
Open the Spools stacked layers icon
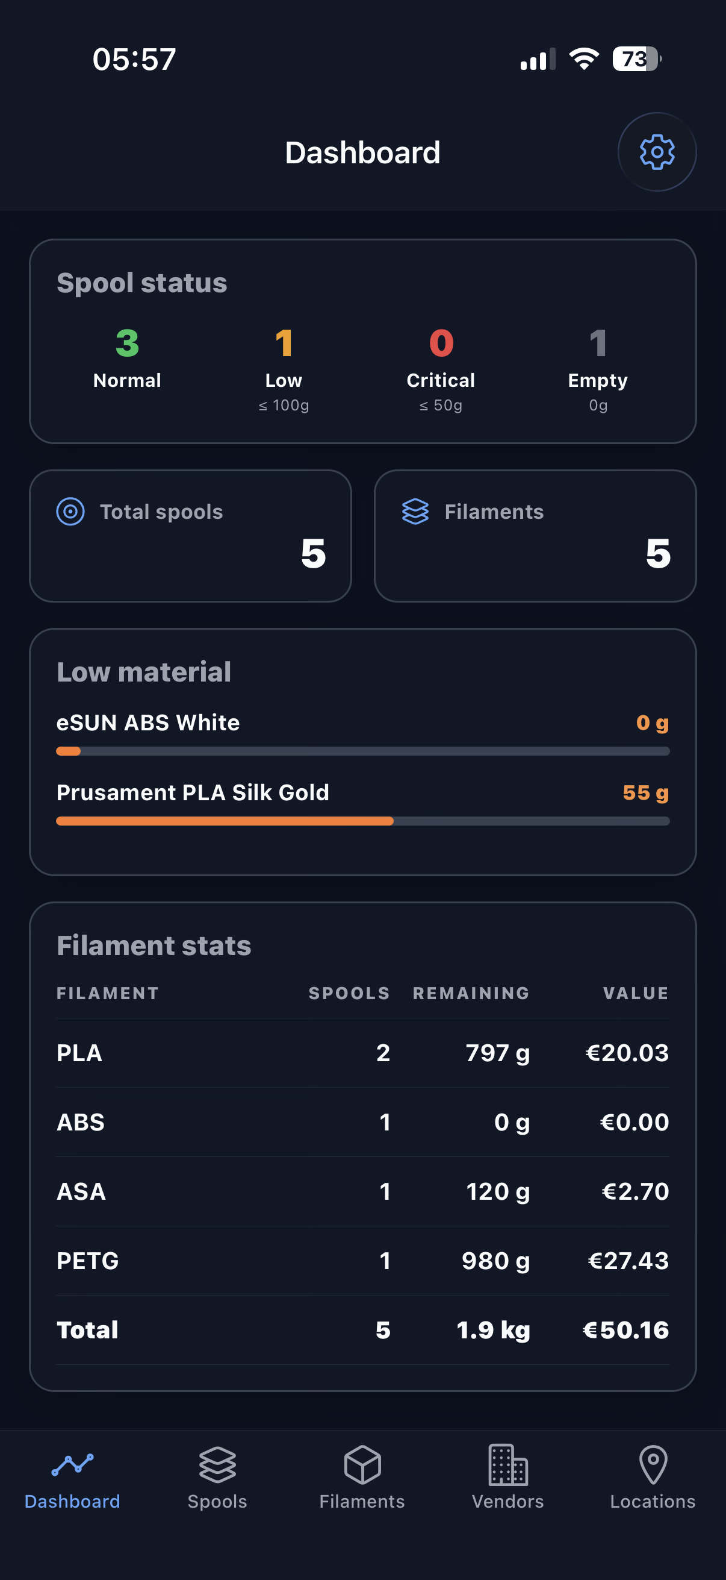217,1465
